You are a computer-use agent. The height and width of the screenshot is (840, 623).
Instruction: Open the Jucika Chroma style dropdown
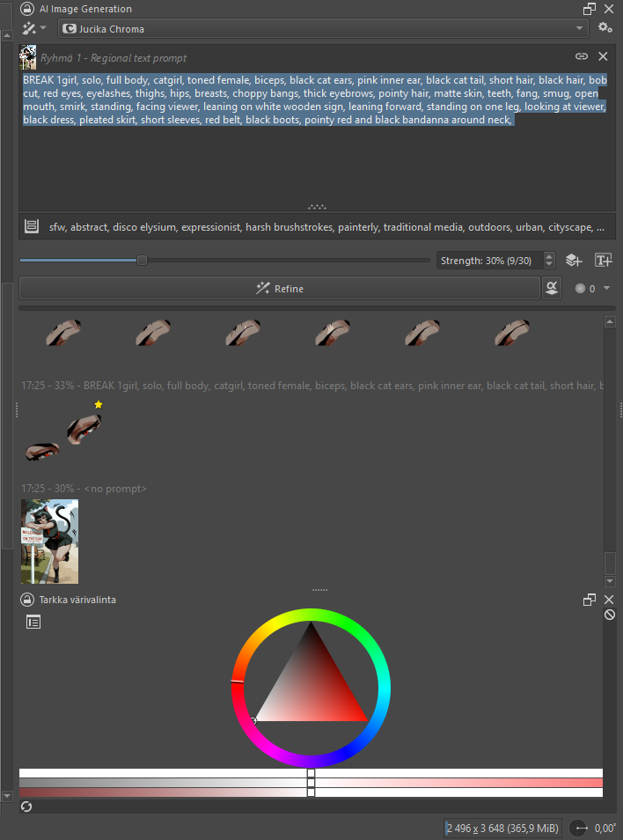[323, 29]
